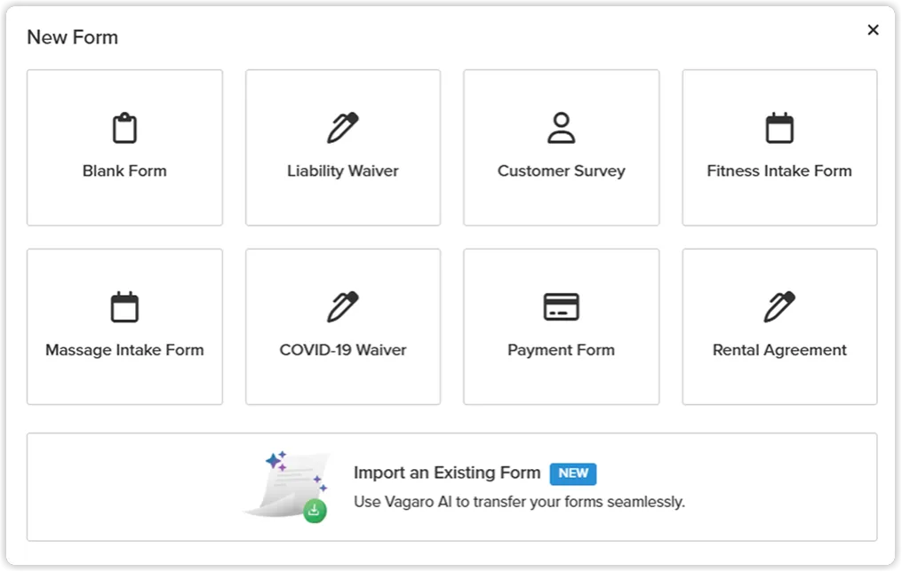902x572 pixels.
Task: Select the Payment Form label
Action: (561, 350)
